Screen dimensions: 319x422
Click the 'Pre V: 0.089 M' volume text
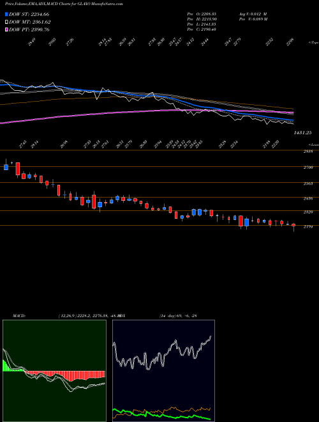pyautogui.click(x=253, y=19)
